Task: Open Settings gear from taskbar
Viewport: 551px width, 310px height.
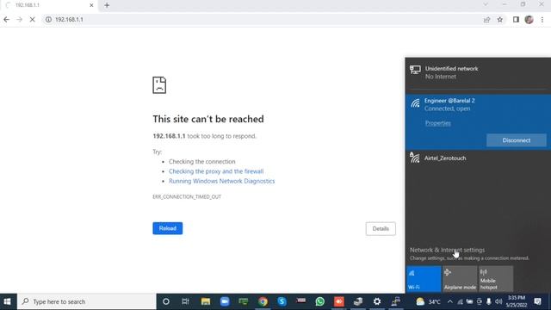Action: [x=377, y=301]
